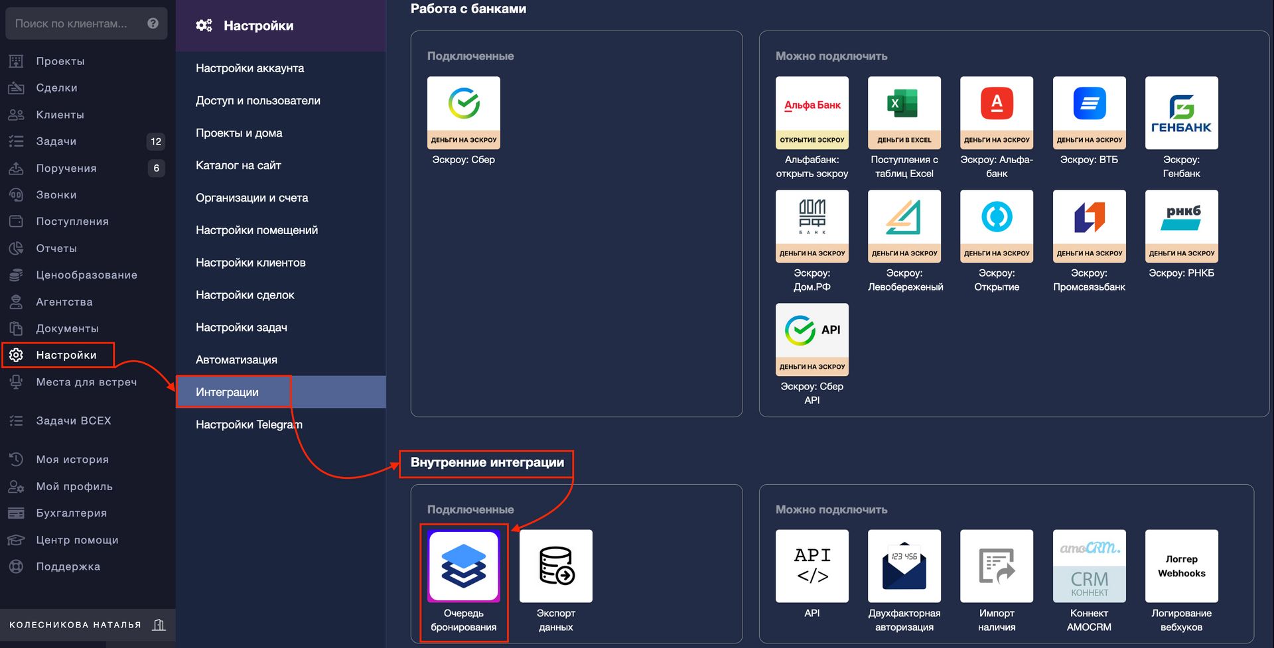Open Поступления с таблиц Excel integration
Viewport: 1274px width, 648px height.
(x=904, y=113)
